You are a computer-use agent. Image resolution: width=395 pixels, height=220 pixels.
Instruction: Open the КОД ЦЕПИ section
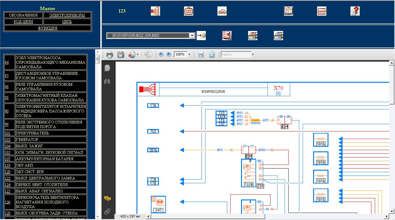pyautogui.click(x=23, y=21)
